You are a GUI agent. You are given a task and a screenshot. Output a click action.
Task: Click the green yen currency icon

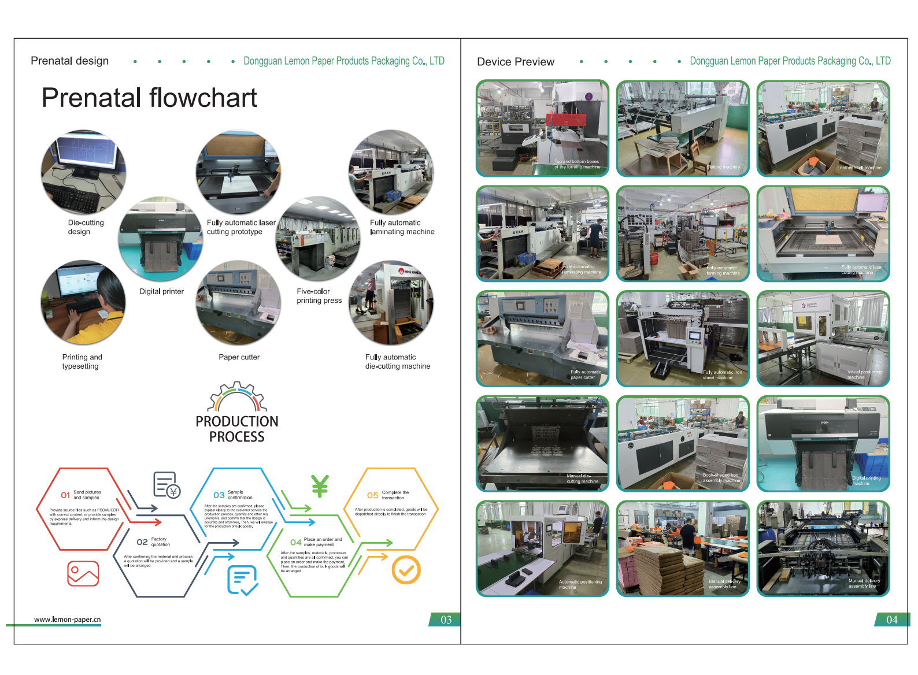(320, 486)
